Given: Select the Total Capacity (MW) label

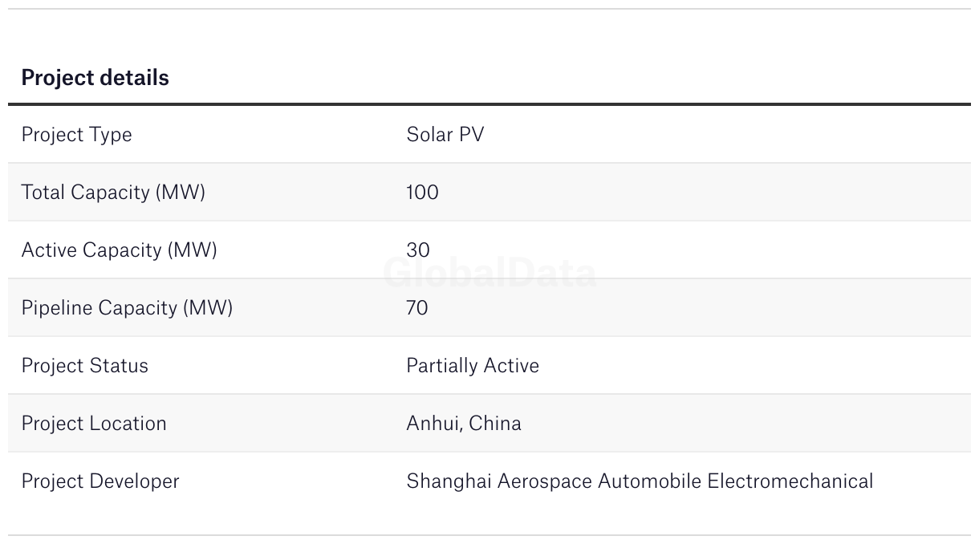Looking at the screenshot, I should [113, 193].
